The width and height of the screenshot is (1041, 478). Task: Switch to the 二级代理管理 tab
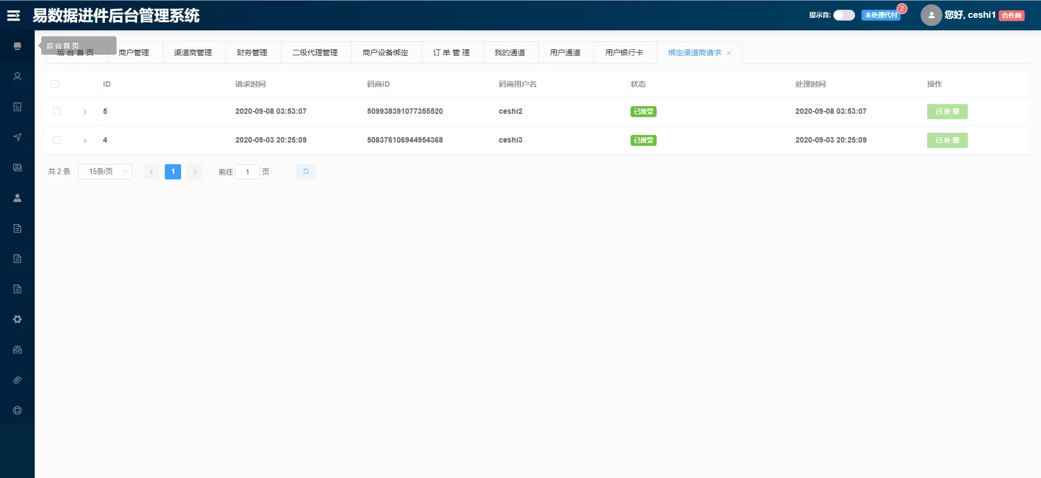(x=315, y=53)
